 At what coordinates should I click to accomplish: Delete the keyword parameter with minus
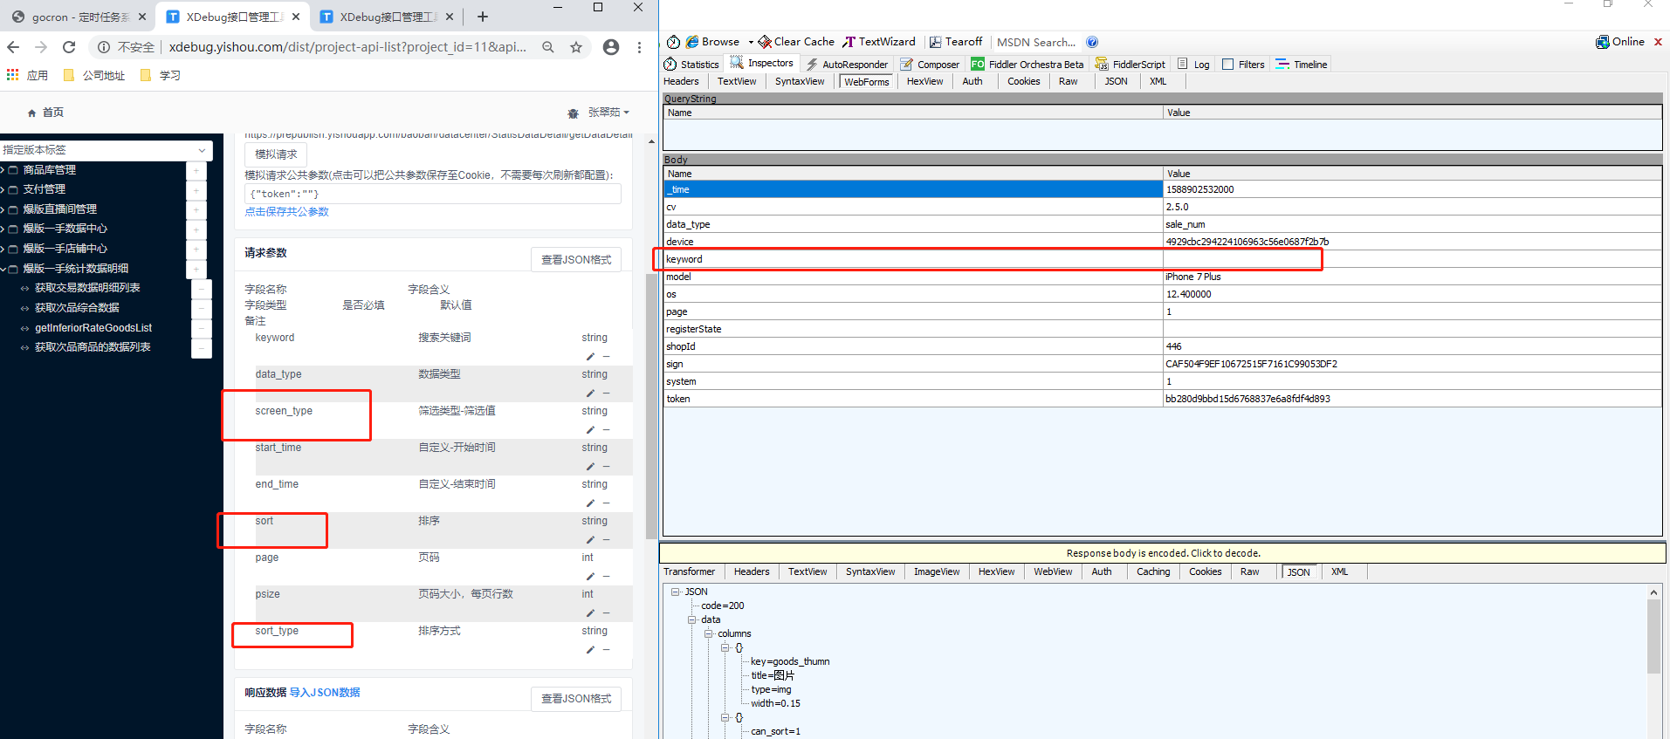pyautogui.click(x=606, y=357)
